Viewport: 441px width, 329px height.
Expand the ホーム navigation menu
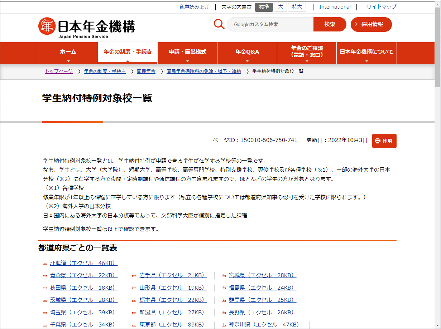tap(68, 53)
